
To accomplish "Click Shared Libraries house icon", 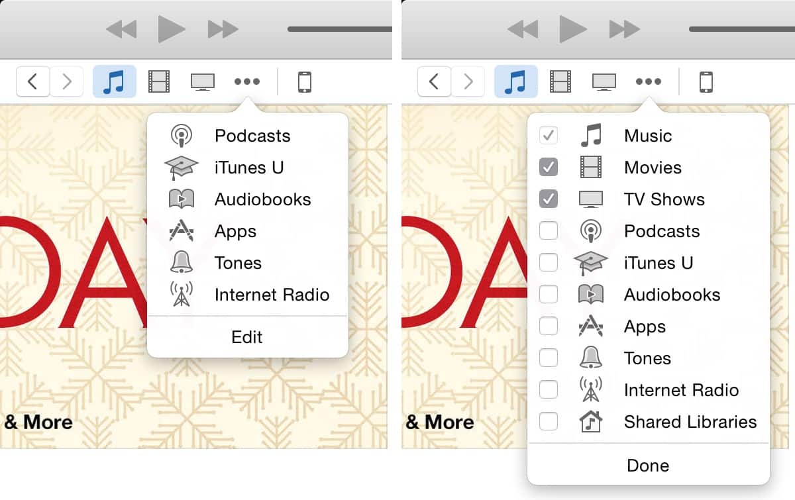I will click(591, 422).
